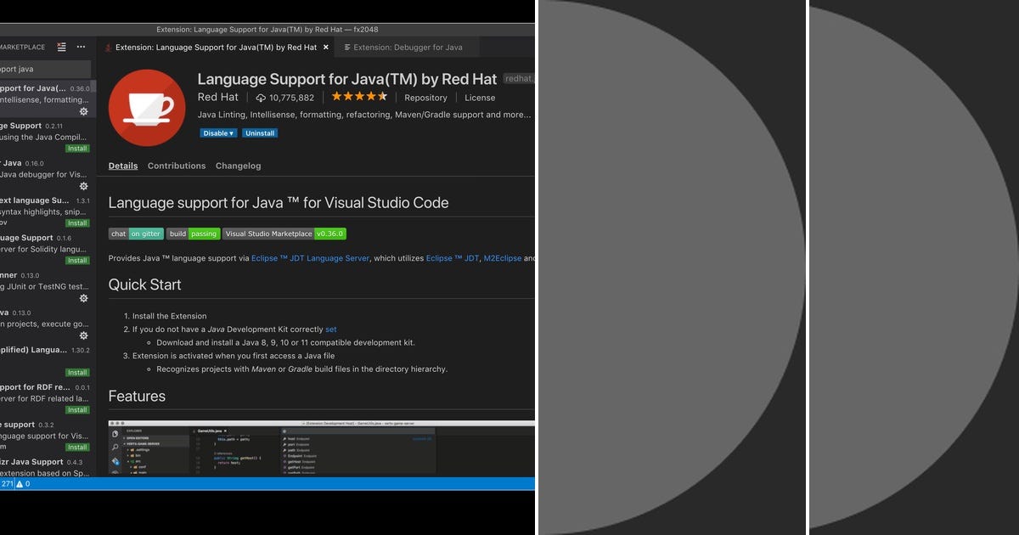Install the 1.30.2 simplified language extension

77,373
